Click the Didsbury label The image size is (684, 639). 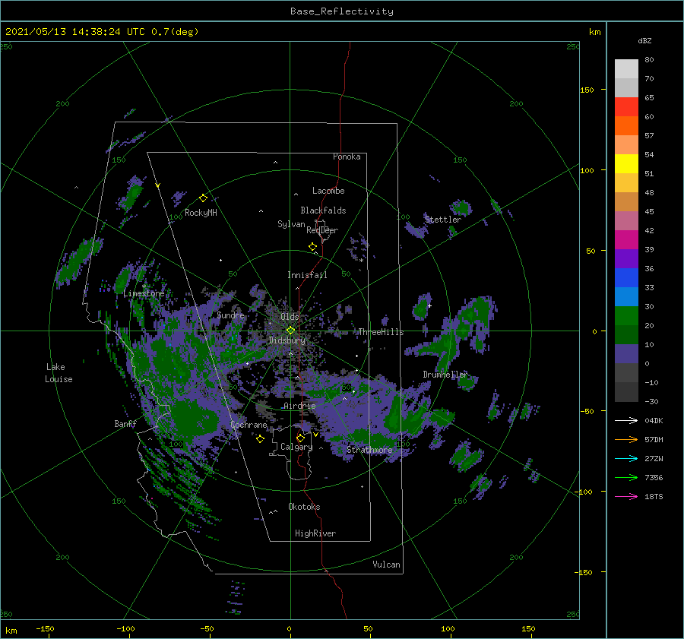click(x=287, y=340)
